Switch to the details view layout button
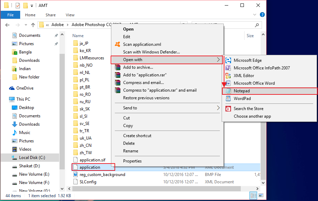318x201 pixels. tap(253, 196)
